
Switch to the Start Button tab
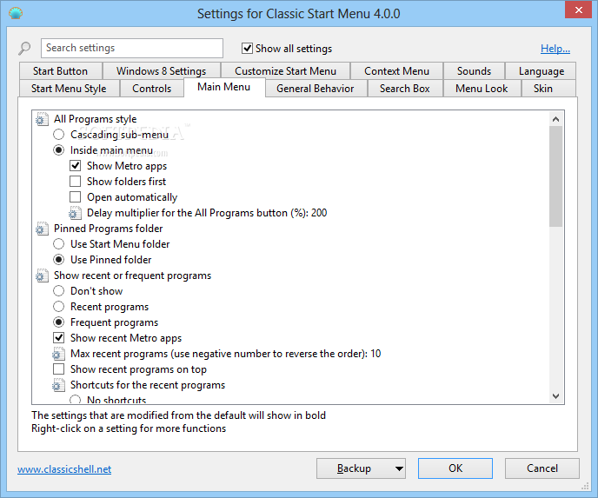point(60,71)
